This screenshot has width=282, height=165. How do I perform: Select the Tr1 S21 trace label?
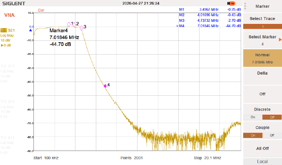(x=7, y=30)
